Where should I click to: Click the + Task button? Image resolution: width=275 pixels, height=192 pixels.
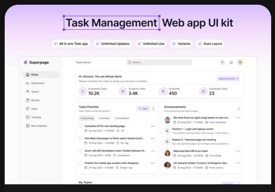[x=143, y=109]
